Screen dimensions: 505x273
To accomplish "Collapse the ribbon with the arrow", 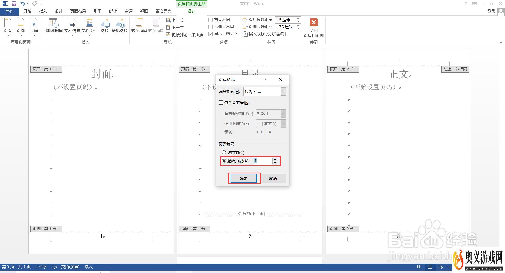I will click(x=501, y=42).
